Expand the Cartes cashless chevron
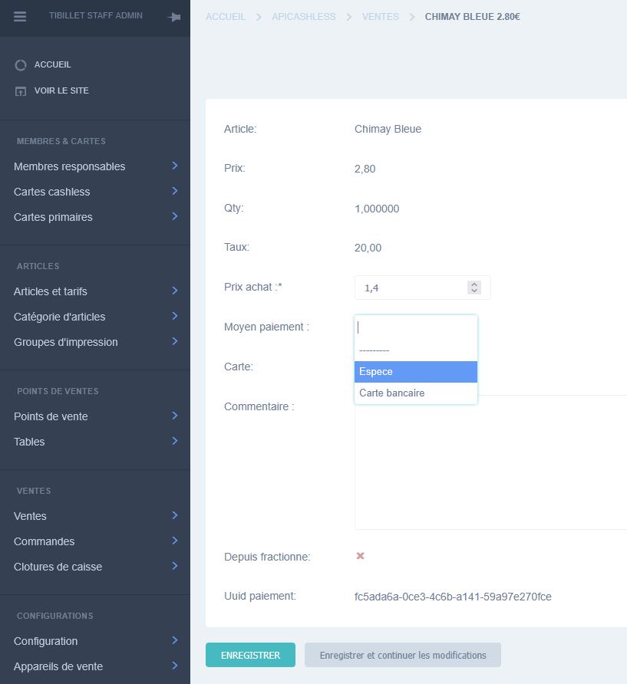The height and width of the screenshot is (684, 627). pos(175,192)
